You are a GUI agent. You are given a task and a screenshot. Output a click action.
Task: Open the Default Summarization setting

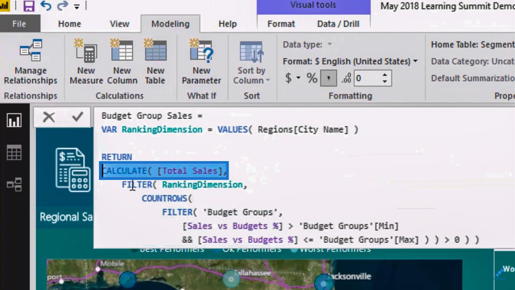coord(472,78)
